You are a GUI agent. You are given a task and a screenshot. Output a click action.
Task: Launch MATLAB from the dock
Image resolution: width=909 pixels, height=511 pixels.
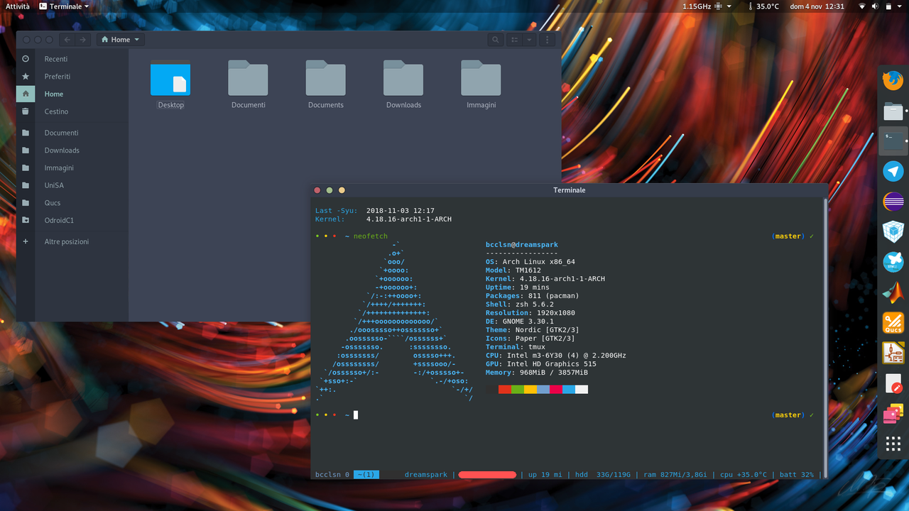[893, 292]
